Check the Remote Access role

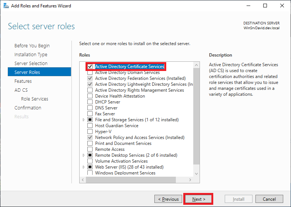point(90,149)
